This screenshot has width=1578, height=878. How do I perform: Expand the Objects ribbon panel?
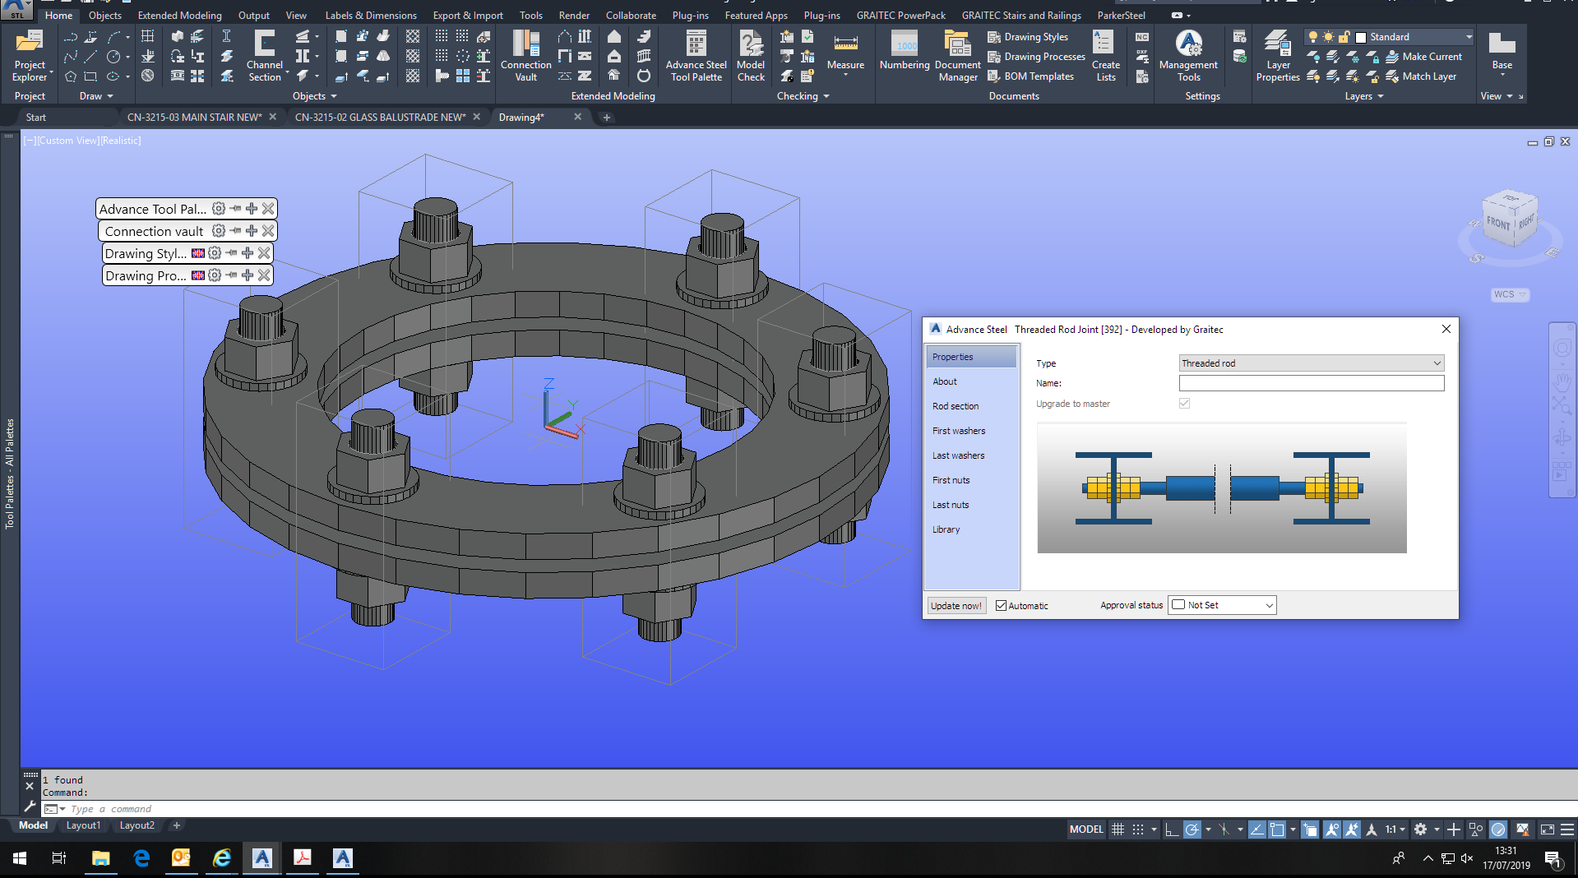pyautogui.click(x=314, y=96)
